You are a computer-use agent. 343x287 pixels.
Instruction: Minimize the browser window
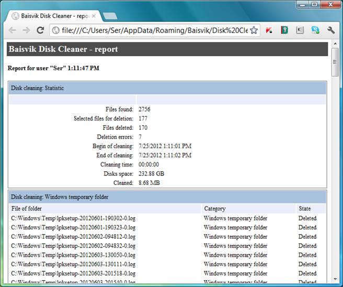click(303, 5)
